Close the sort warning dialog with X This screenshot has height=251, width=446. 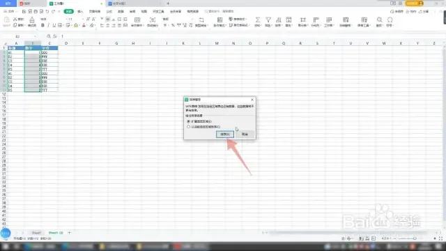point(252,100)
